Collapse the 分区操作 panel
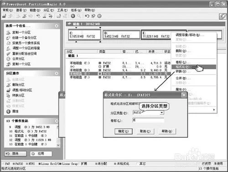Image resolution: width=228 pixels, height=172 pixels. coord(57,73)
